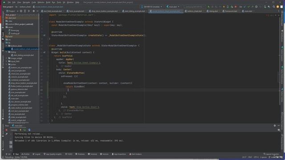Click the Open DevTools icon in Run console

[x=29, y=130]
